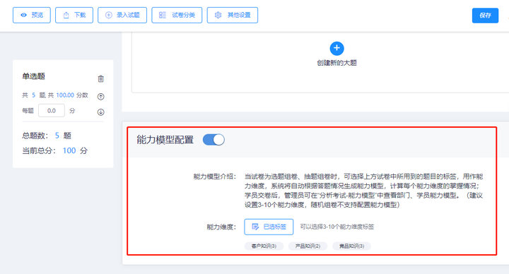
Task: Open 其他设置 other settings
Action: (x=233, y=16)
